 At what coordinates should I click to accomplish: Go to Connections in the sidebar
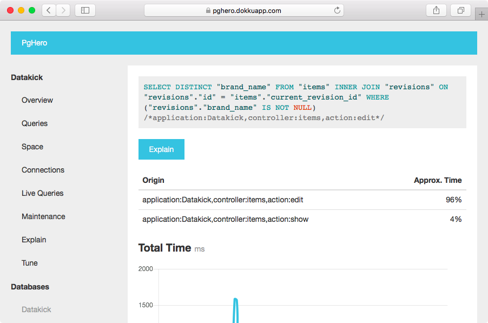pyautogui.click(x=43, y=170)
